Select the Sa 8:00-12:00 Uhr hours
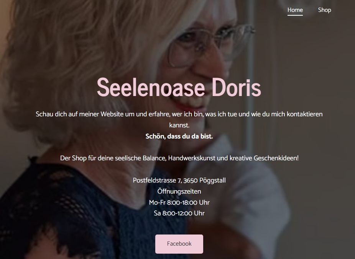 179,213
